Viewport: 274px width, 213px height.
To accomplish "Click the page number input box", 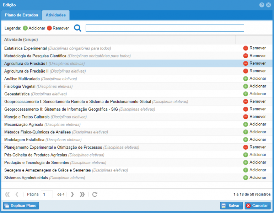I will tap(47, 194).
